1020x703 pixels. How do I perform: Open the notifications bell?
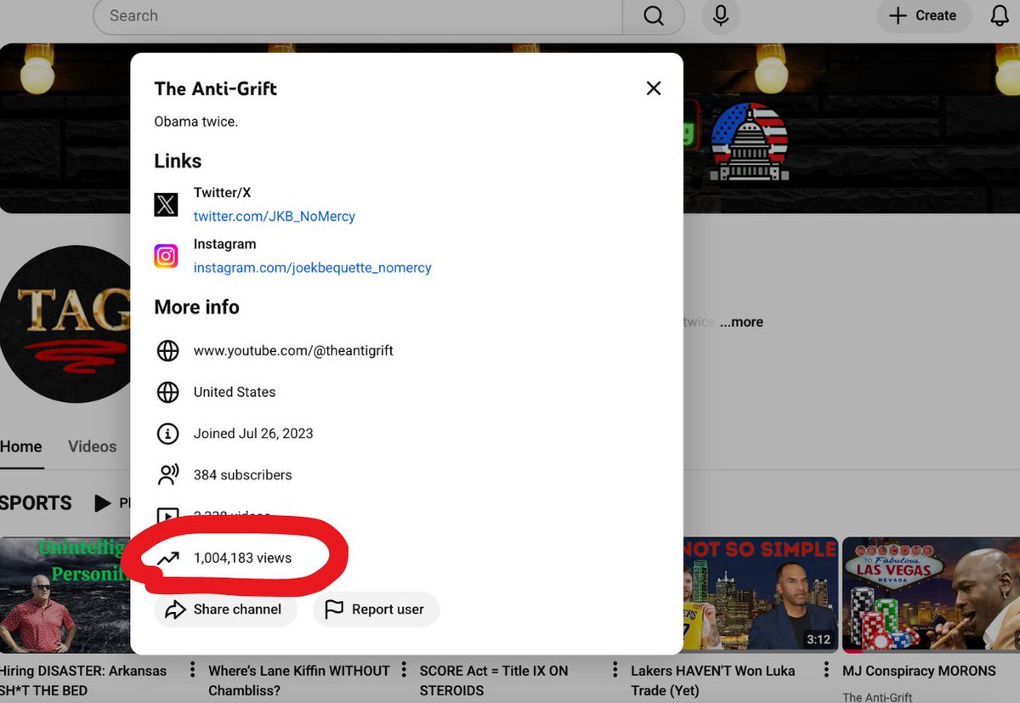click(1000, 16)
